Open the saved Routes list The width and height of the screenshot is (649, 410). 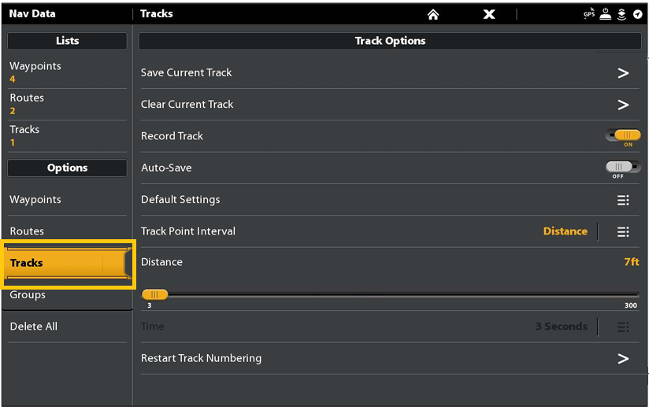(67, 104)
